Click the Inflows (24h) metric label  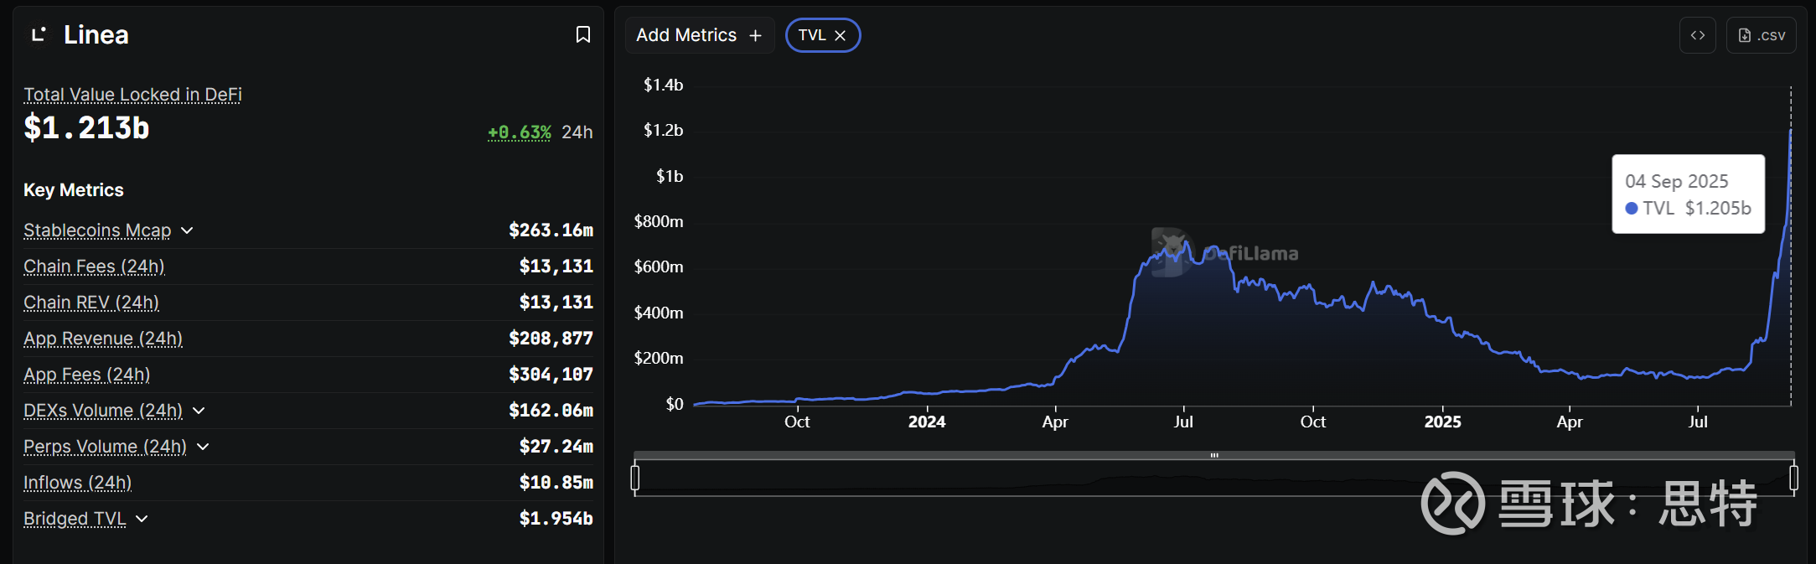[x=77, y=483]
